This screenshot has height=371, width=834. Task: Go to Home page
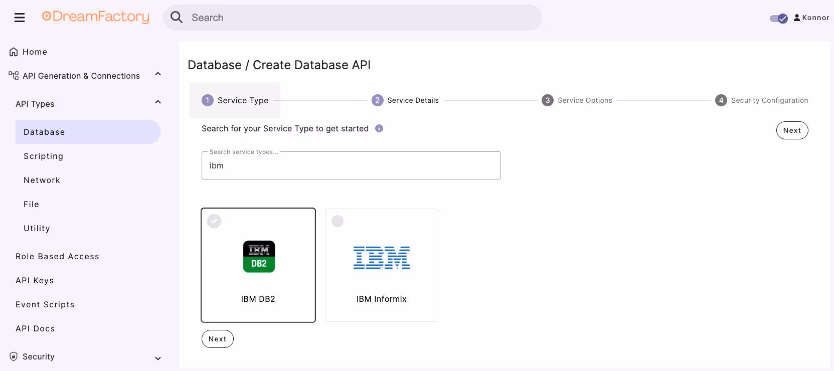point(35,52)
